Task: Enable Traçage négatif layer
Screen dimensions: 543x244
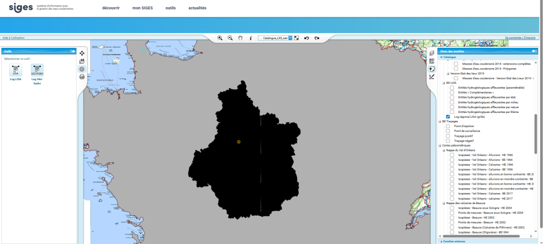Action: pos(448,141)
